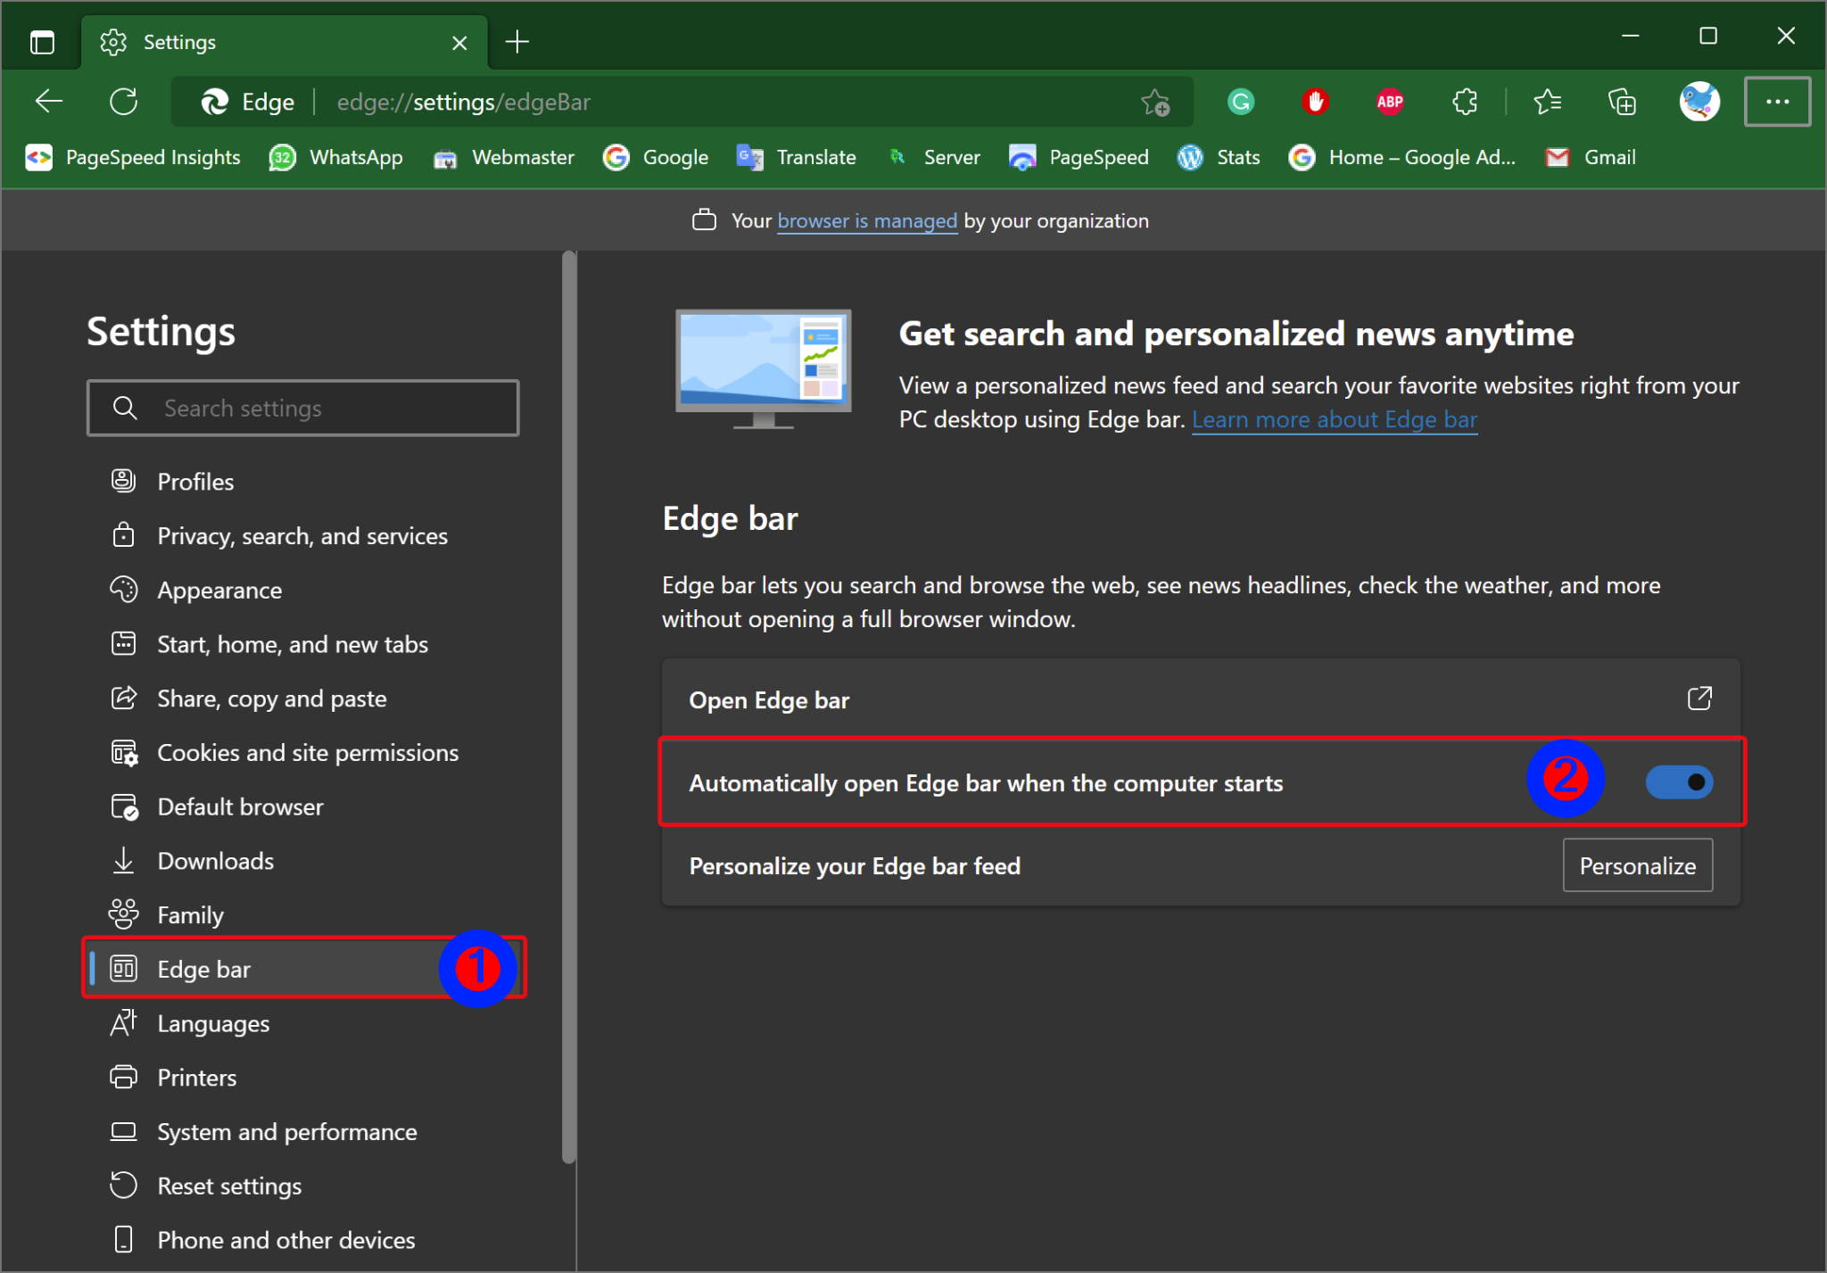Open Webmaster bookmark
This screenshot has height=1273, width=1827.
coord(503,157)
